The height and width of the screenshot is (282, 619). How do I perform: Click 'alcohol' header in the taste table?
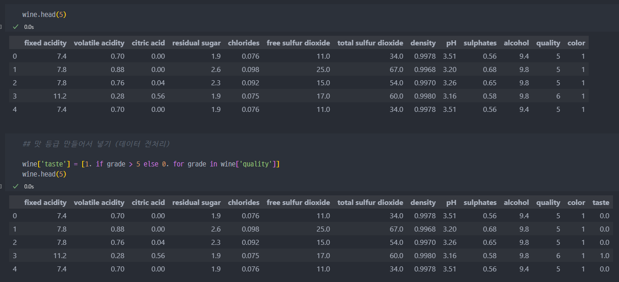pos(517,203)
